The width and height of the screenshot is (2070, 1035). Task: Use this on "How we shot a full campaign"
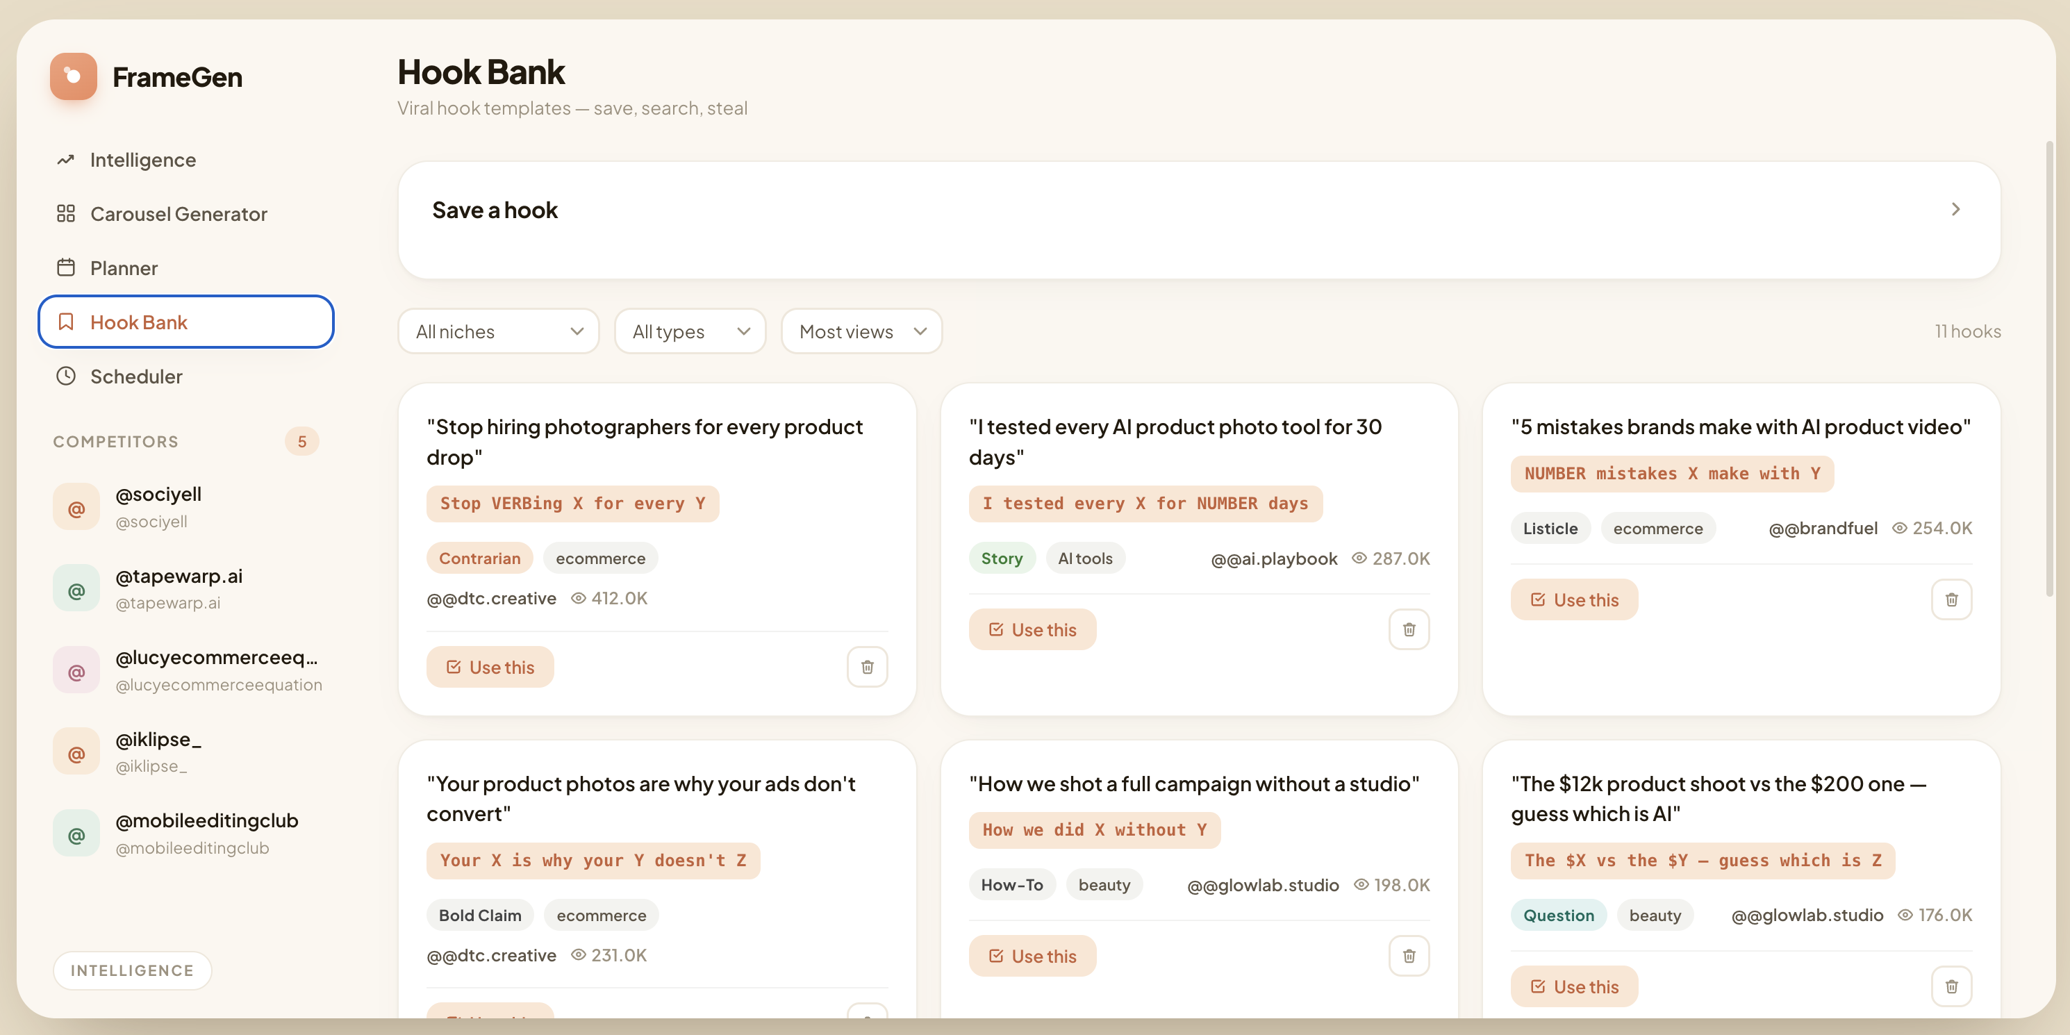click(1032, 955)
